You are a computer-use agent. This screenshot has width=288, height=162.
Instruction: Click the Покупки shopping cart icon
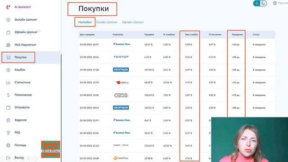click(8, 57)
